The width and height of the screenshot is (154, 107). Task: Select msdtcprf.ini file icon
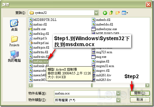click(31, 43)
